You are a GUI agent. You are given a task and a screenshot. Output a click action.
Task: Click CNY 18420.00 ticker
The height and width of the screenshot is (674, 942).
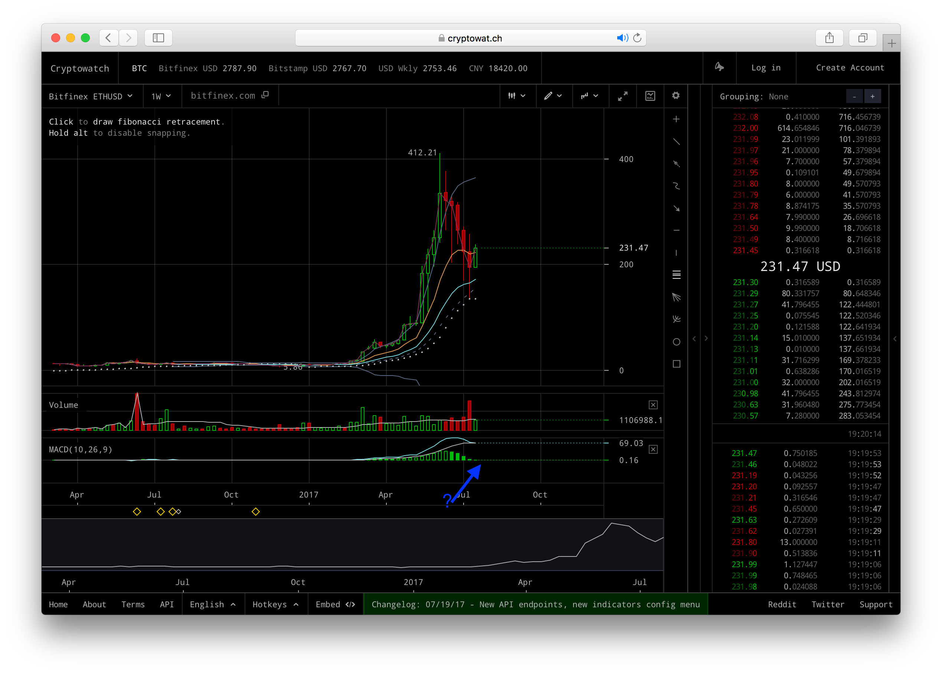coord(498,69)
